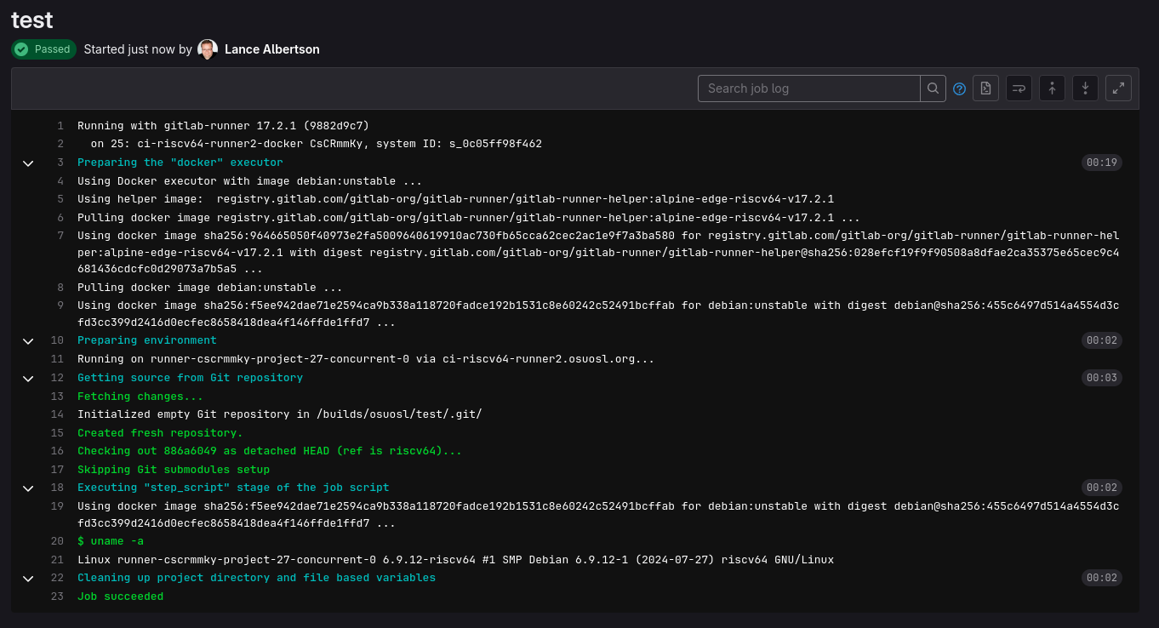Toggle log line wrapping button
Screen dimensions: 1159x628
point(1019,88)
